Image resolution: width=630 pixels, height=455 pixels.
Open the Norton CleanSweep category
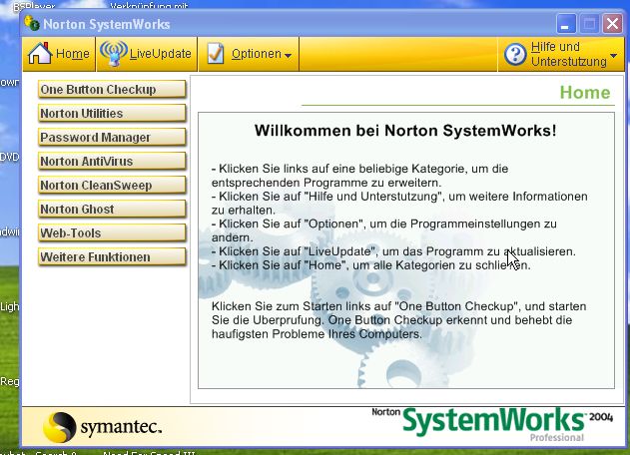112,186
